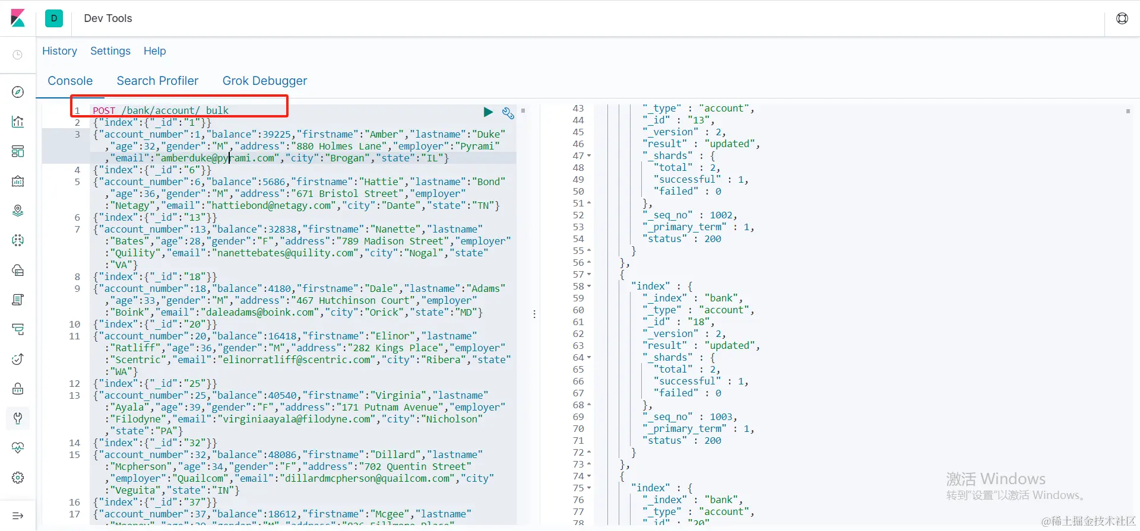Open Discover from the compass icon
The width and height of the screenshot is (1140, 531).
click(18, 92)
